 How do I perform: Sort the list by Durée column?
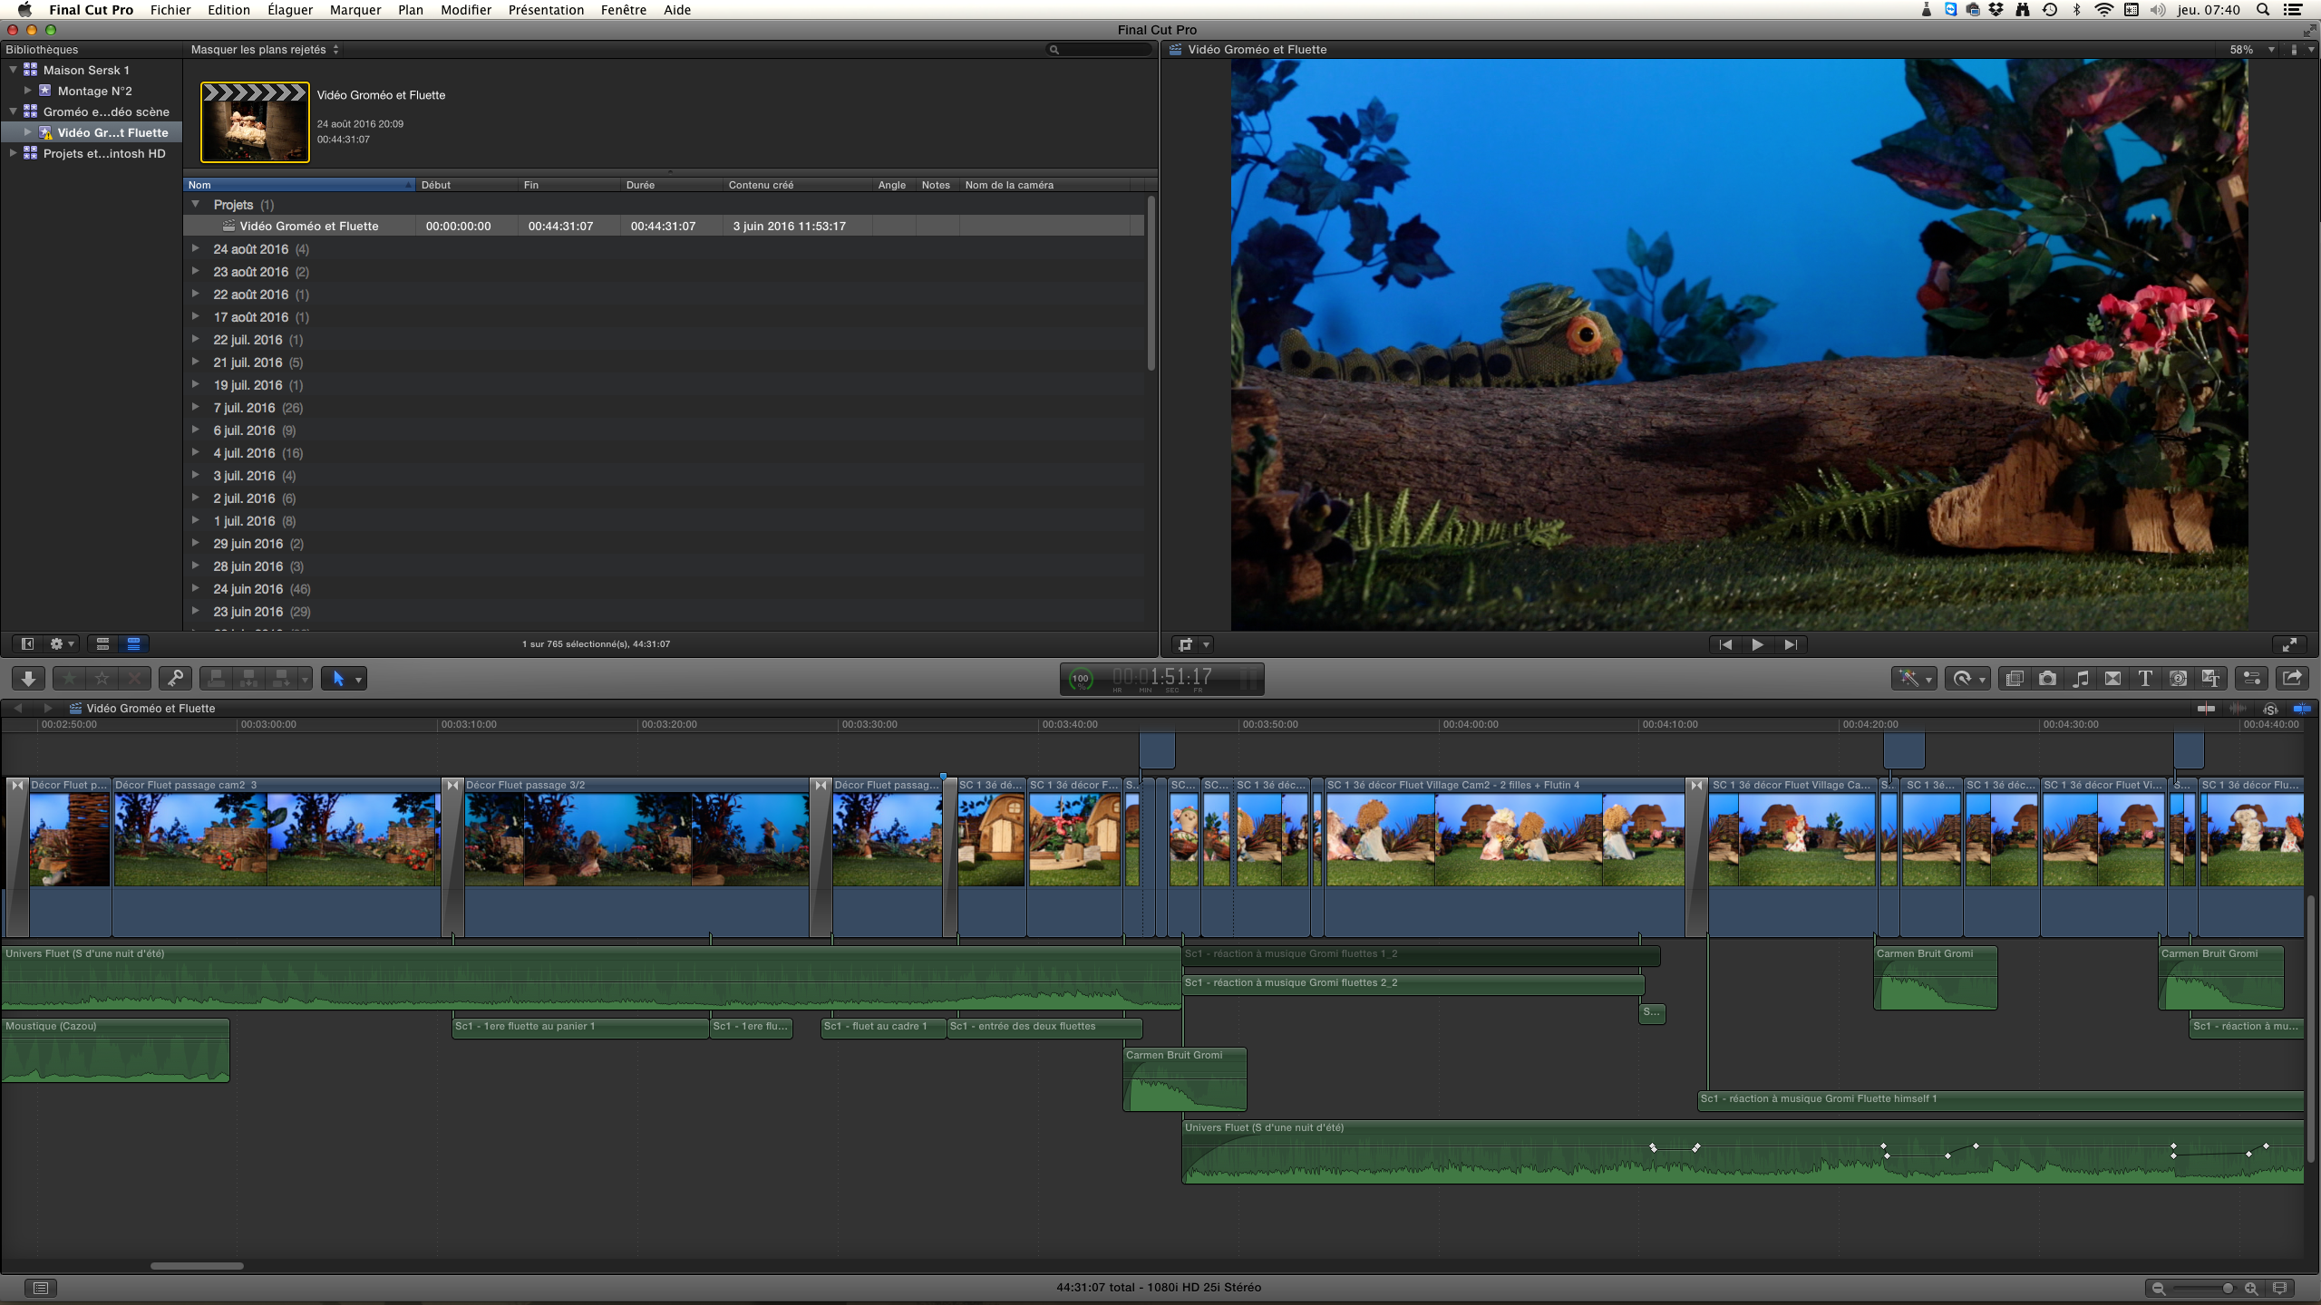tap(671, 185)
